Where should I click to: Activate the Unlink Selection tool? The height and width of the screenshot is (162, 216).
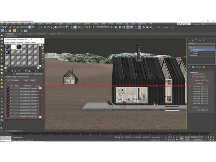(14, 27)
